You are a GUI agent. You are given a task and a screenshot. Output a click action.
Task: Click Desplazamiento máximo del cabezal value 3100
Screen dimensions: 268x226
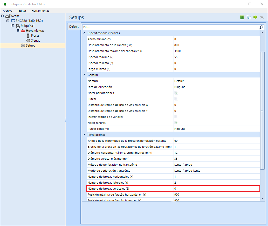coord(217,51)
